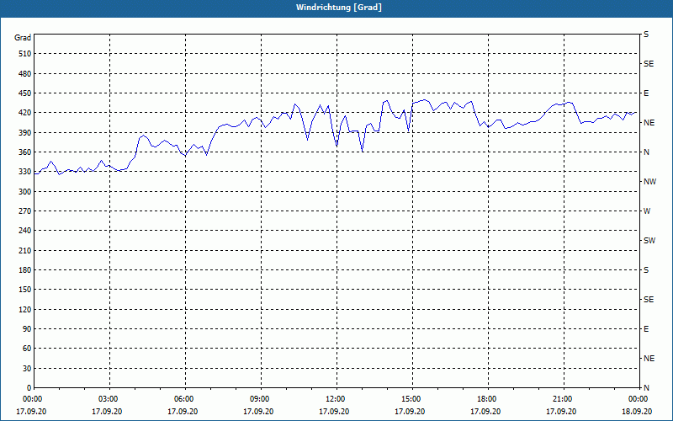This screenshot has height=421, width=673.
Task: Click the NW compass label
Action: [x=649, y=182]
